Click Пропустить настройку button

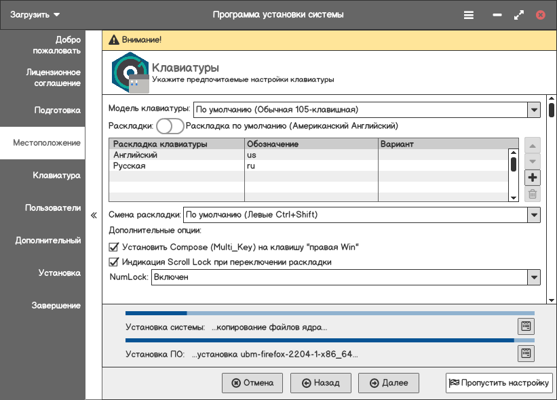(x=499, y=383)
